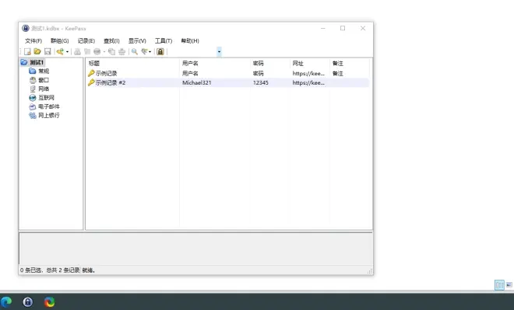Click the 网络 server icon

(x=33, y=89)
